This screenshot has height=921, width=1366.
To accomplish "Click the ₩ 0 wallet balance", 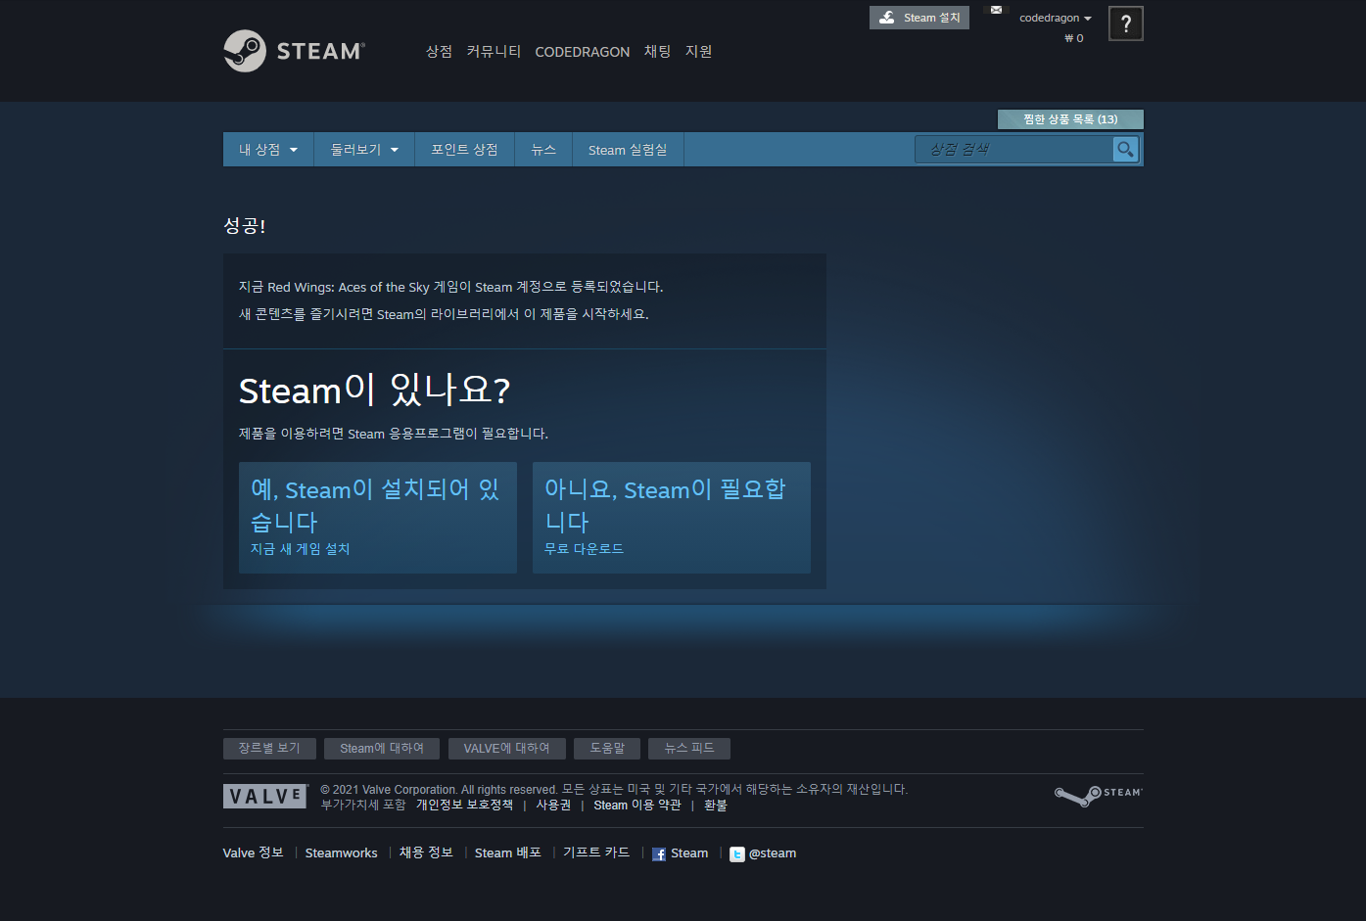I will [1074, 38].
